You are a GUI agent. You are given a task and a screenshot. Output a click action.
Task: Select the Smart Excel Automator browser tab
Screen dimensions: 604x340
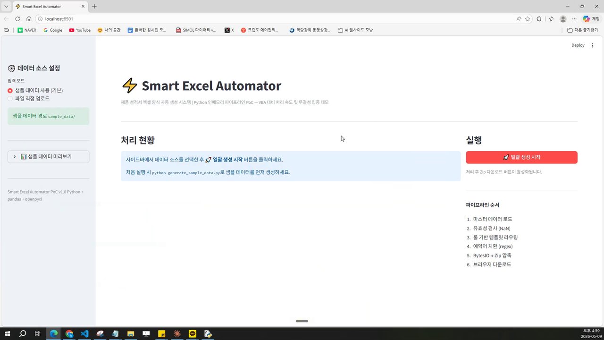tap(50, 7)
